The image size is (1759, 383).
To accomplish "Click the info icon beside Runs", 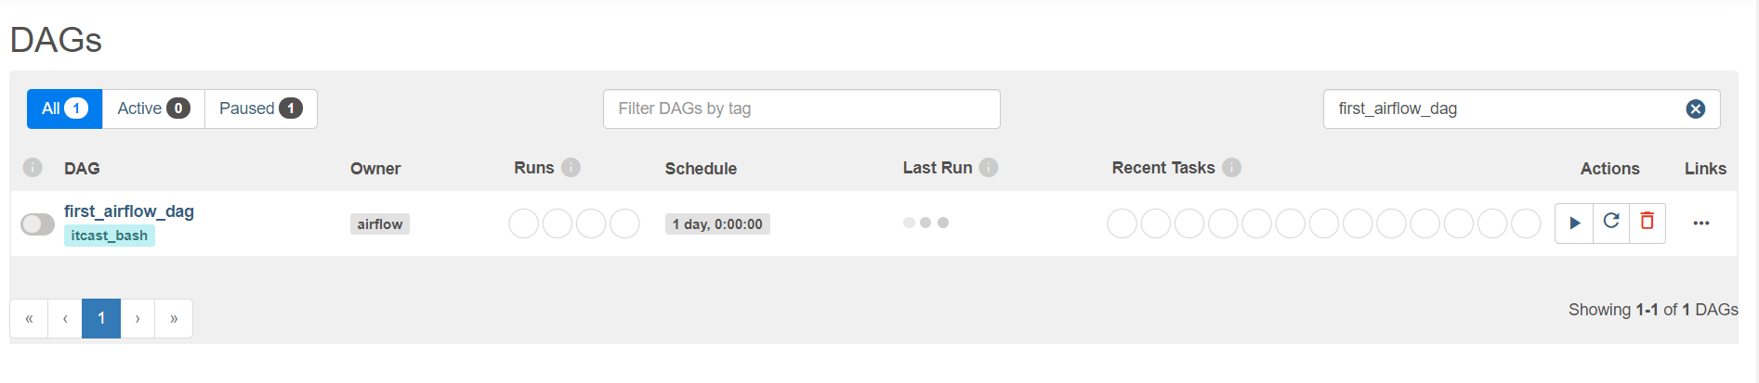I will pos(571,168).
